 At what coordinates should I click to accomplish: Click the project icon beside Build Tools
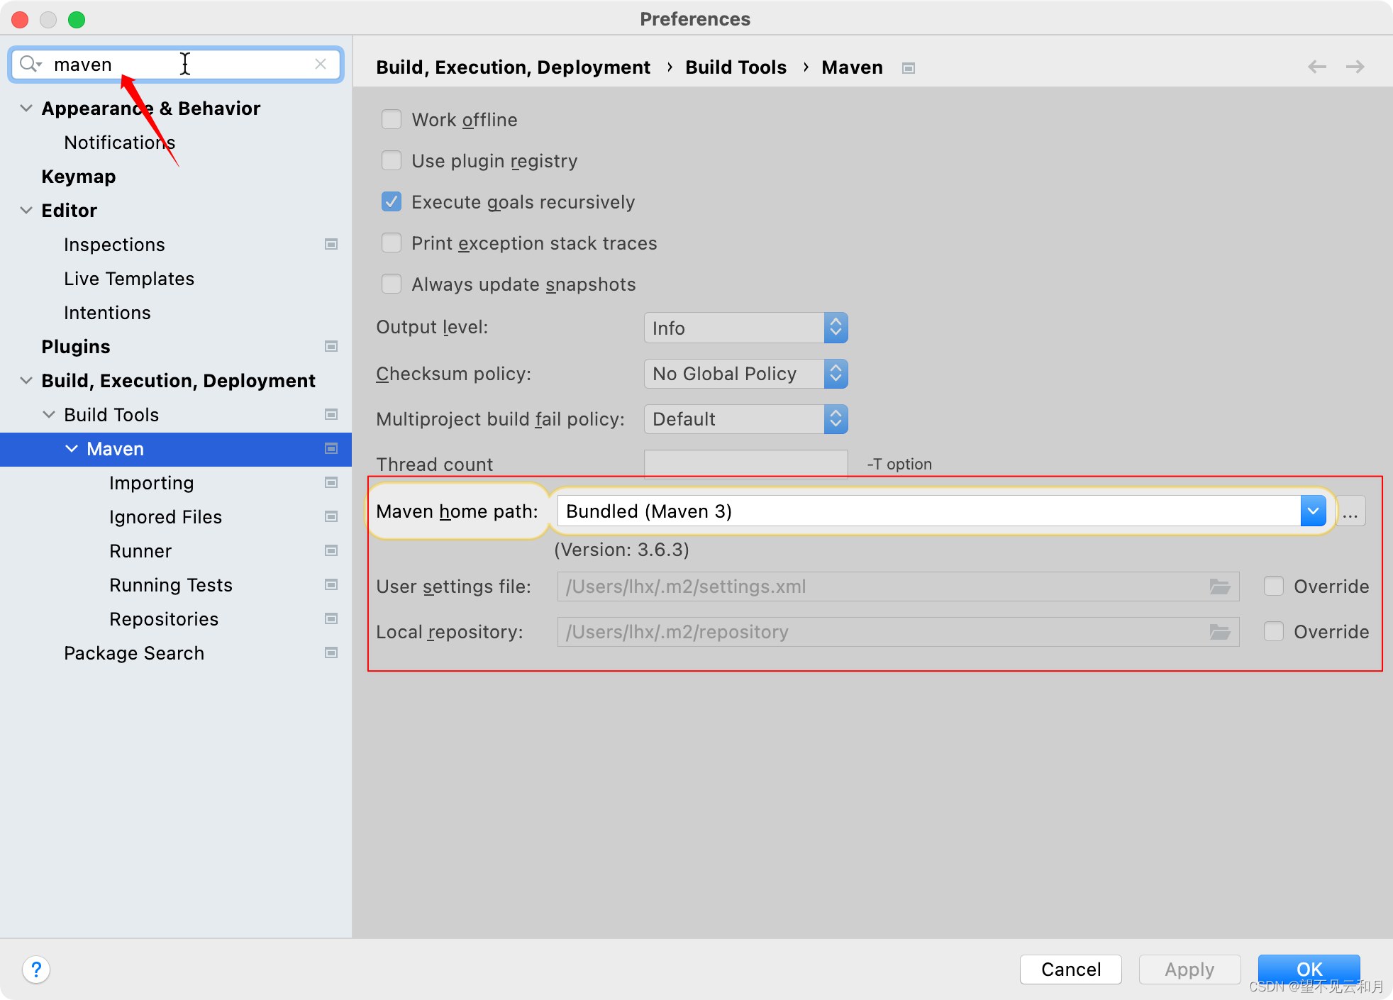(x=331, y=414)
